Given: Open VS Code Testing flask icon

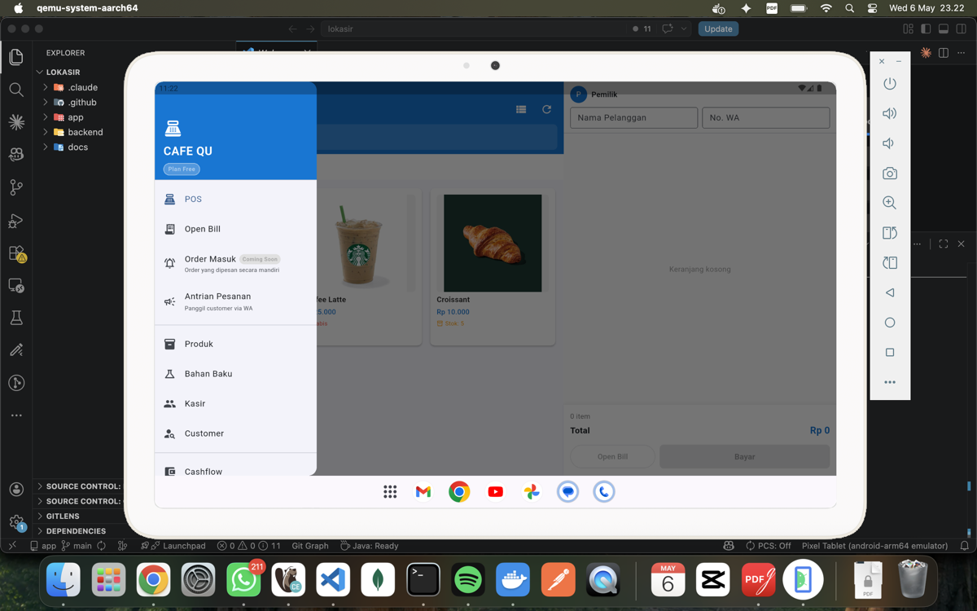Looking at the screenshot, I should coord(16,318).
